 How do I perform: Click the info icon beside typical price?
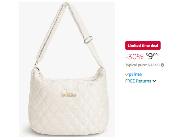tap(162, 65)
